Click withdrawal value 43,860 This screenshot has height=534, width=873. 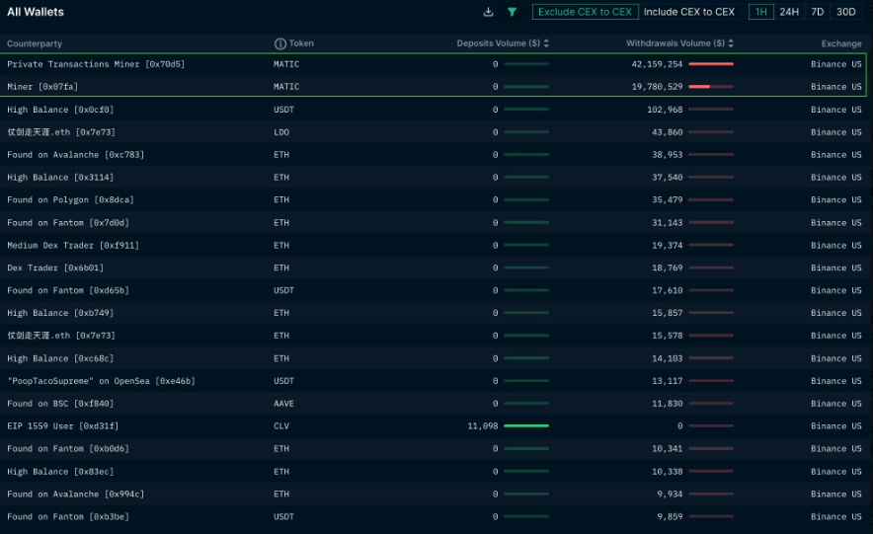click(668, 132)
